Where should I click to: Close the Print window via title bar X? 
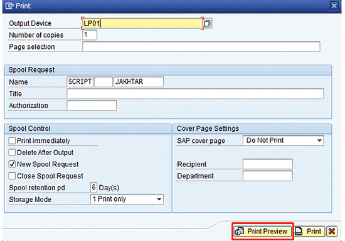[334, 6]
